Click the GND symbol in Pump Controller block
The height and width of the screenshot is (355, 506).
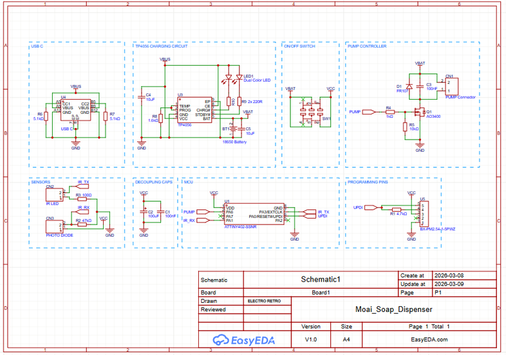[x=420, y=146]
